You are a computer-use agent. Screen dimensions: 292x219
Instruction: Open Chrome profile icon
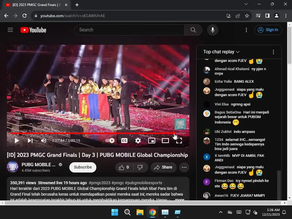(277, 16)
